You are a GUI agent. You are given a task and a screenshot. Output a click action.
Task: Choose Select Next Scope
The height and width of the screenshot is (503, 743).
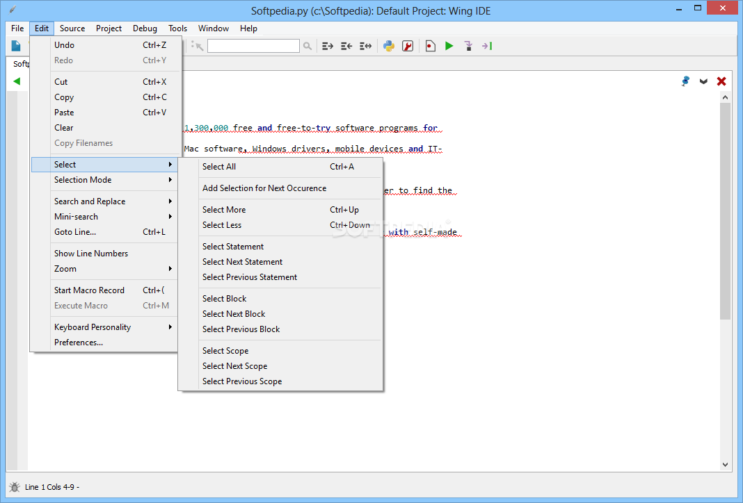[280, 365]
